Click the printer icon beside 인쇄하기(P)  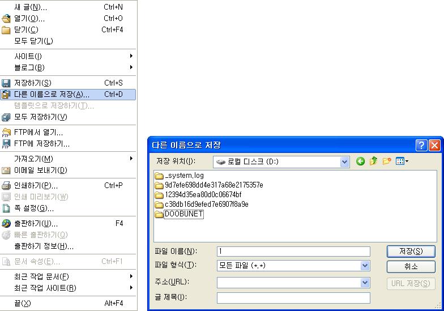coord(6,186)
